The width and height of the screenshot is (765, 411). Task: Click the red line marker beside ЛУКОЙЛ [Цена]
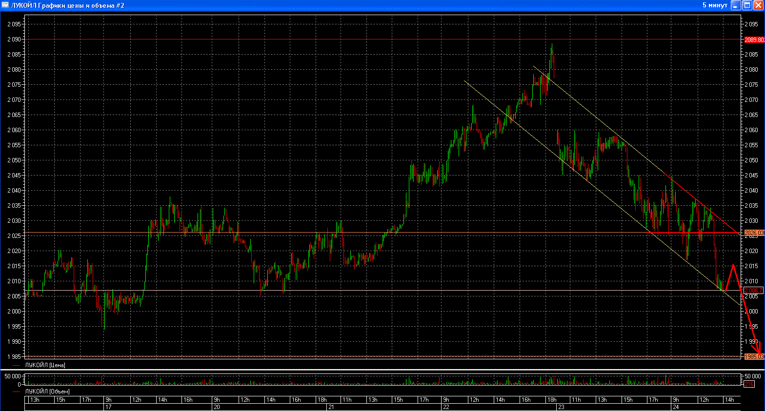coord(17,365)
